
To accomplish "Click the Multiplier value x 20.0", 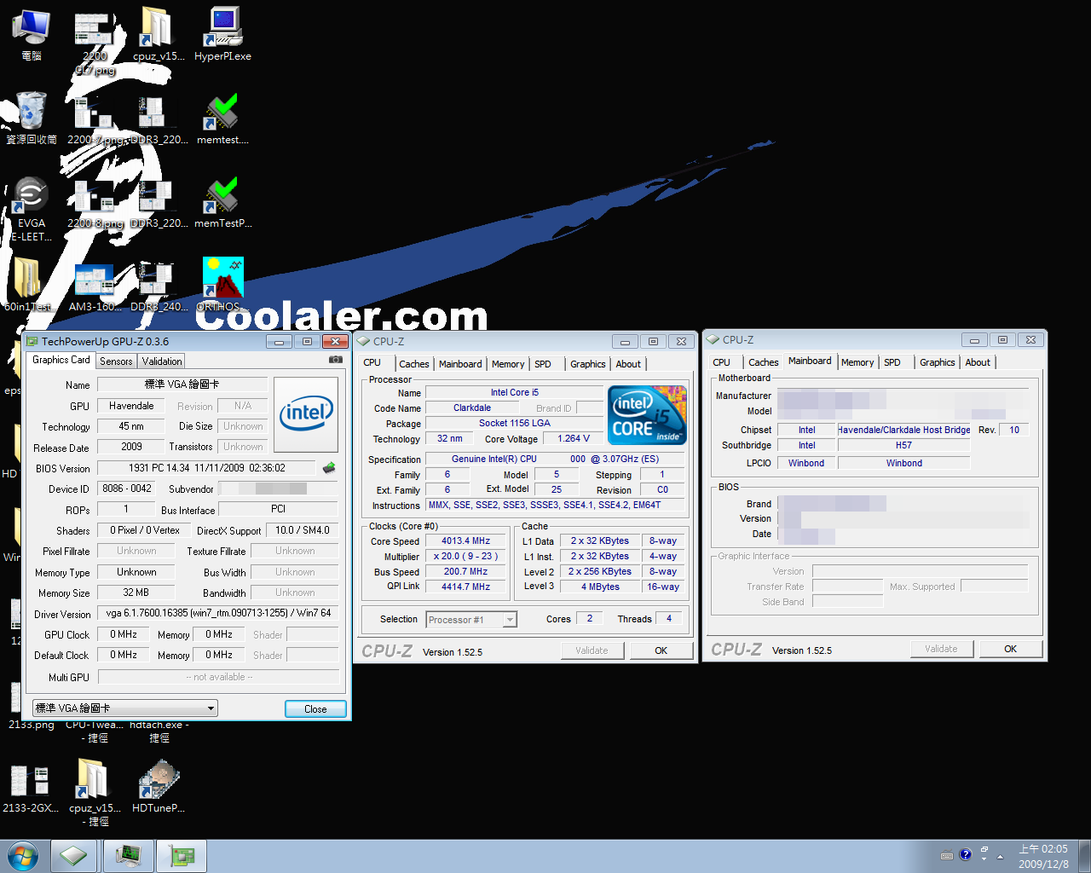I will pos(465,556).
